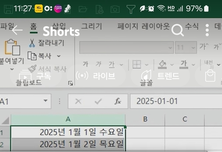The width and height of the screenshot is (222, 152).
Task: Open the three-dot more options menu
Action: (x=207, y=30)
